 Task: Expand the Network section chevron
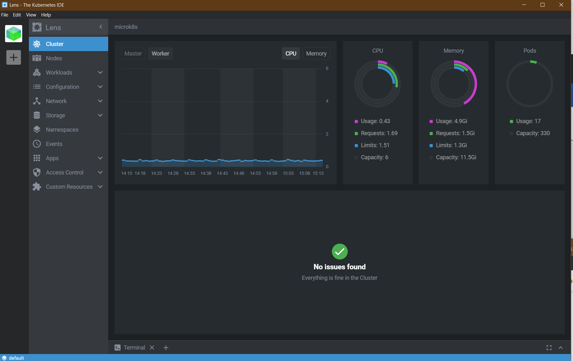coord(100,101)
